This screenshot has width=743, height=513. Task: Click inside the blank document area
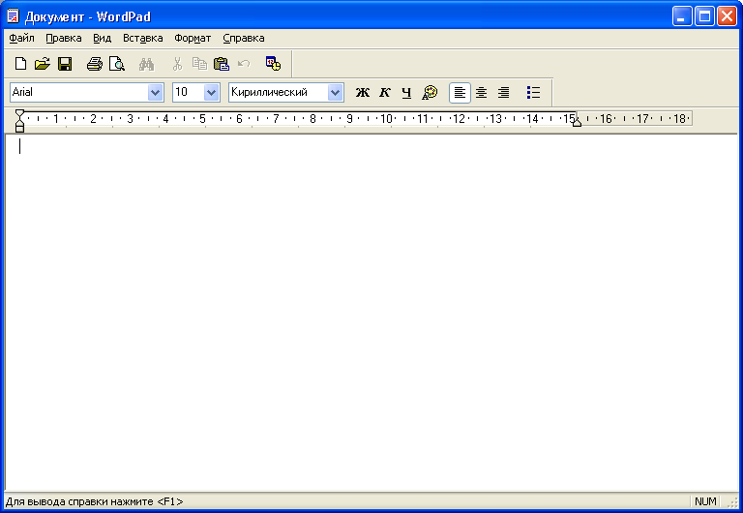(371, 310)
